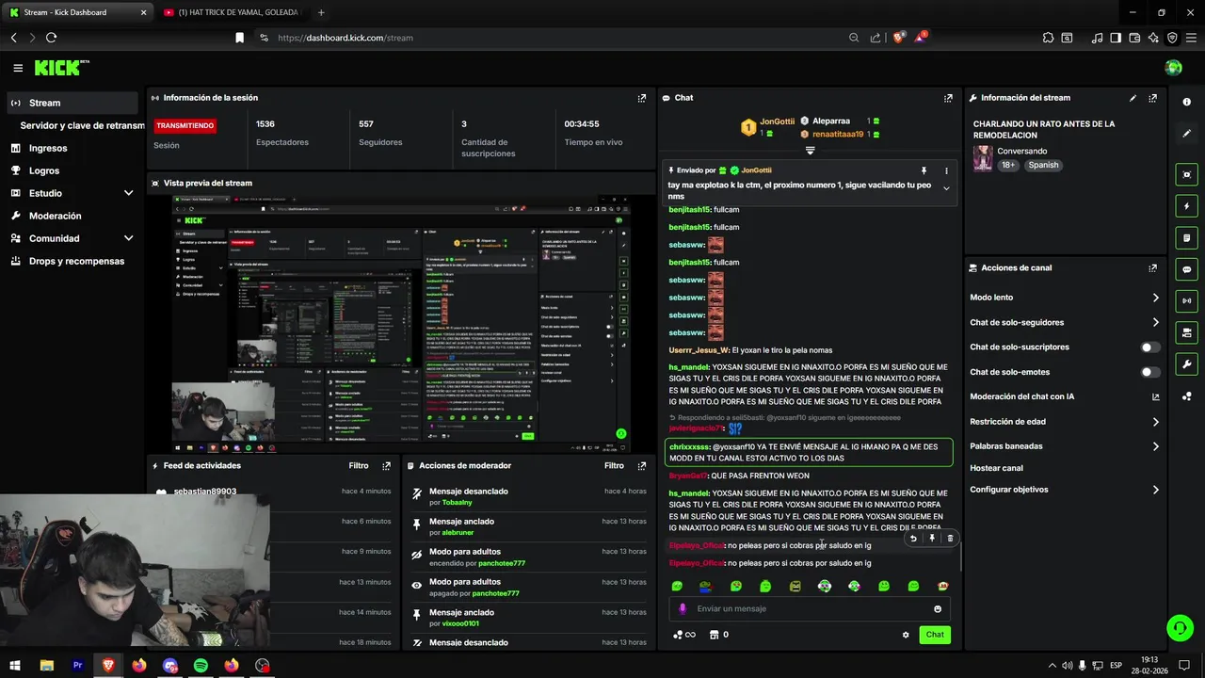Viewport: 1205px width, 678px height.
Task: Click the lightning bolt icon in right sidebar
Action: pos(1186,206)
